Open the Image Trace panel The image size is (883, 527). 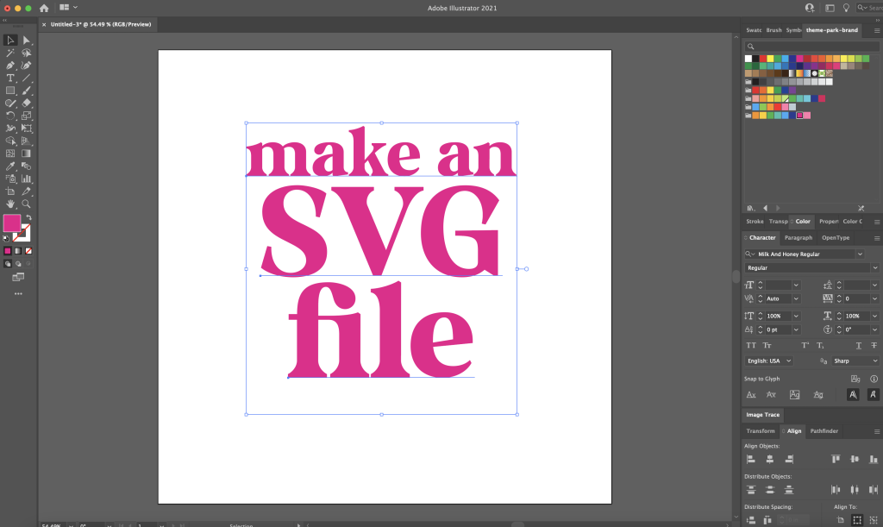click(762, 415)
